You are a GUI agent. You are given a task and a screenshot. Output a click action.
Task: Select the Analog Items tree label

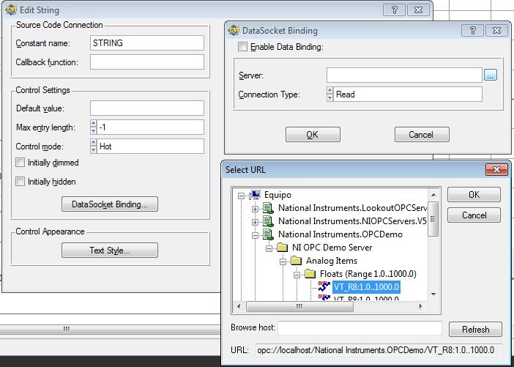pyautogui.click(x=332, y=261)
